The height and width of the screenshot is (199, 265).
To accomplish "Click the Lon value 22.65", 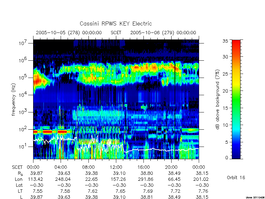I will (91, 179).
